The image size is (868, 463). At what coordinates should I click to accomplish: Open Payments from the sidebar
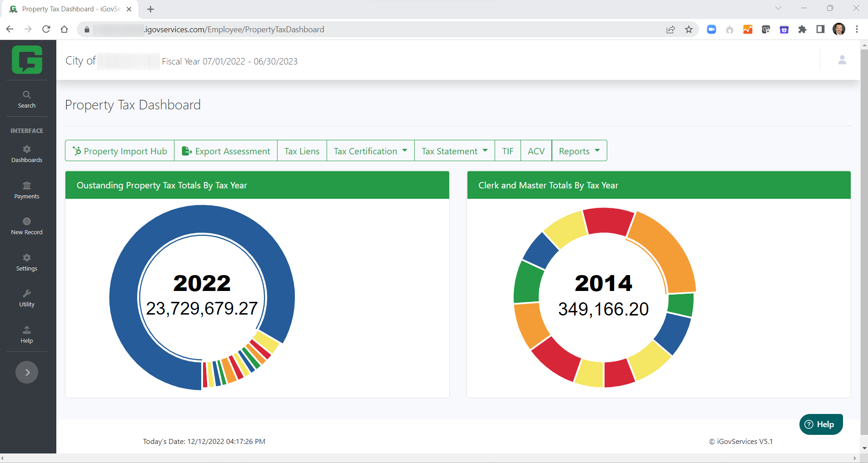pos(26,190)
